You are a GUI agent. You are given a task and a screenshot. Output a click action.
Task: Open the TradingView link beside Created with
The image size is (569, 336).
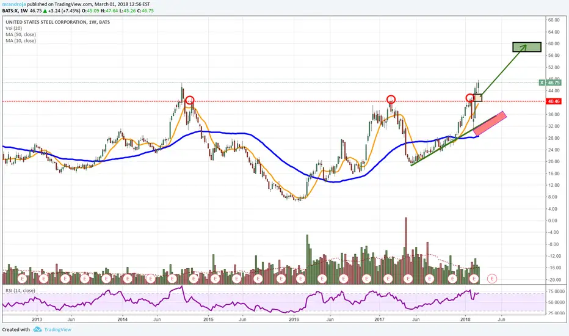coord(58,329)
